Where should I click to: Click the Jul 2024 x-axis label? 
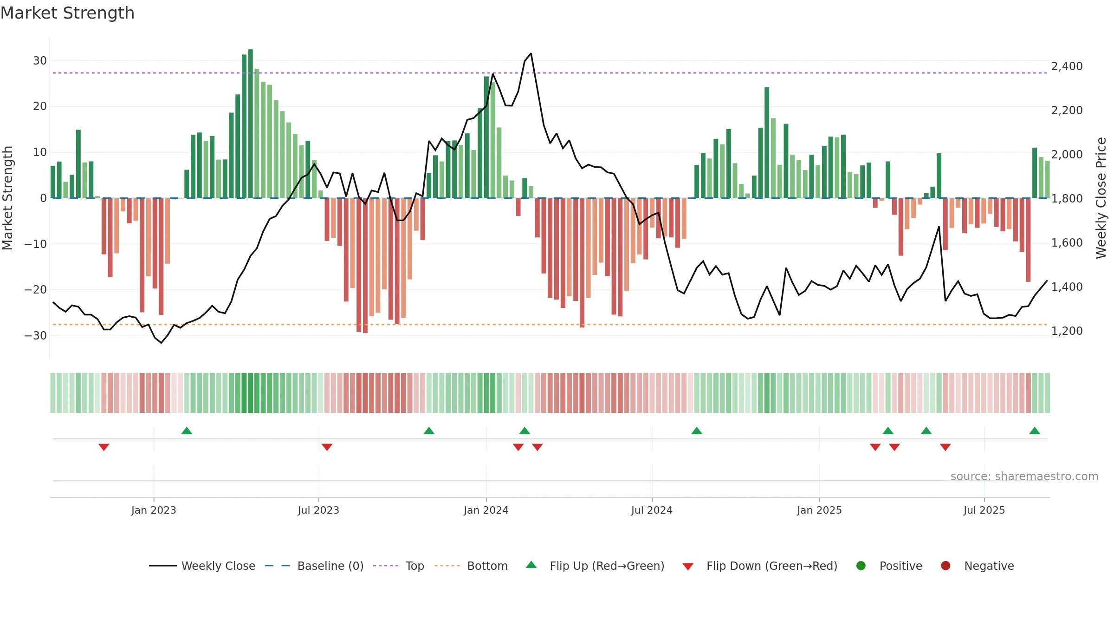pyautogui.click(x=652, y=510)
